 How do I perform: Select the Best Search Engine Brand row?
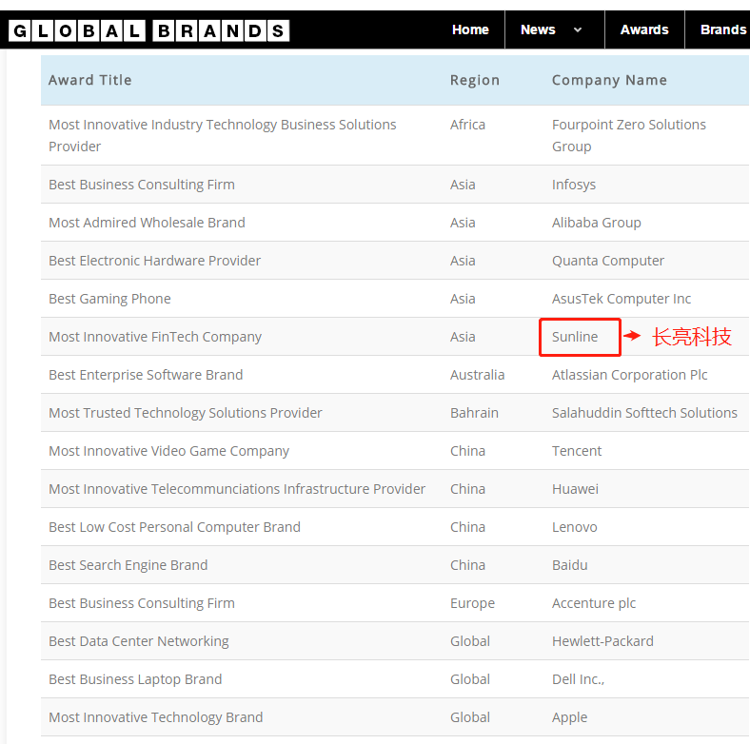tap(395, 565)
